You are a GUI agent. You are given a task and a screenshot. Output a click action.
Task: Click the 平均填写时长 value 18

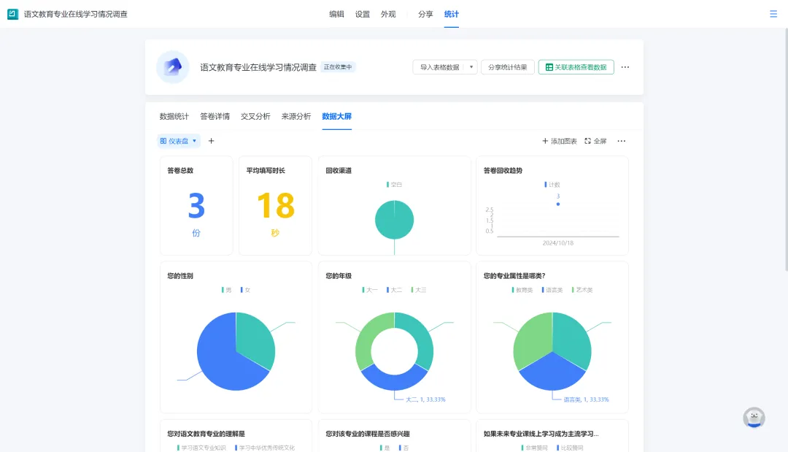275,206
